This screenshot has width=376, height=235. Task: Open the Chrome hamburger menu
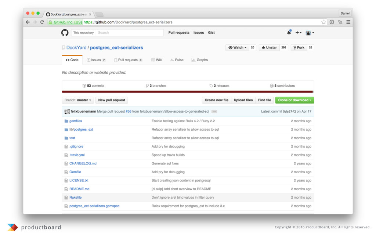[348, 22]
